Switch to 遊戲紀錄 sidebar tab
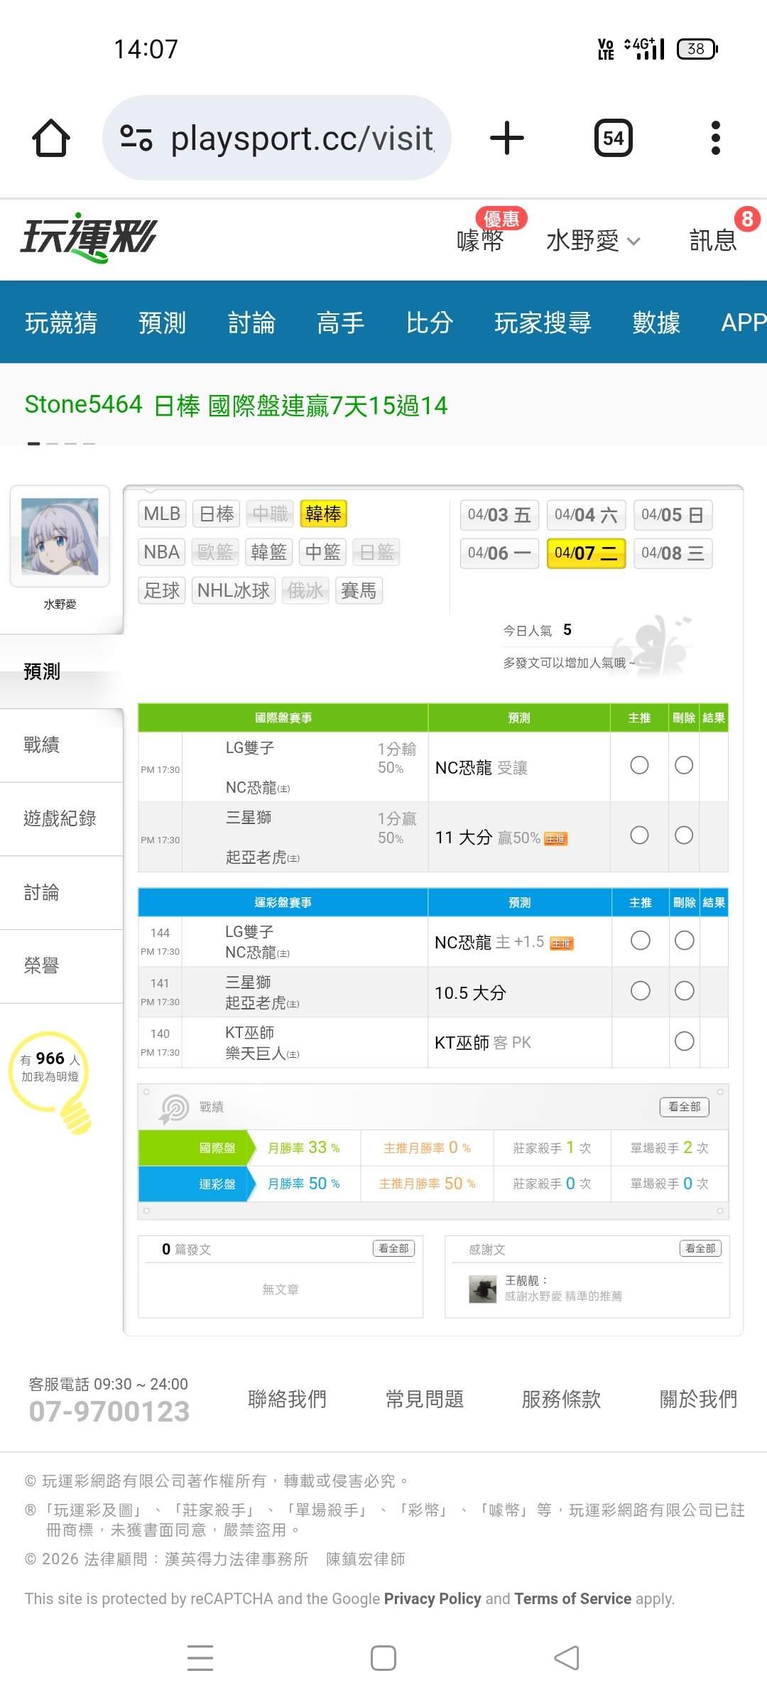The width and height of the screenshot is (767, 1705). pos(61,818)
